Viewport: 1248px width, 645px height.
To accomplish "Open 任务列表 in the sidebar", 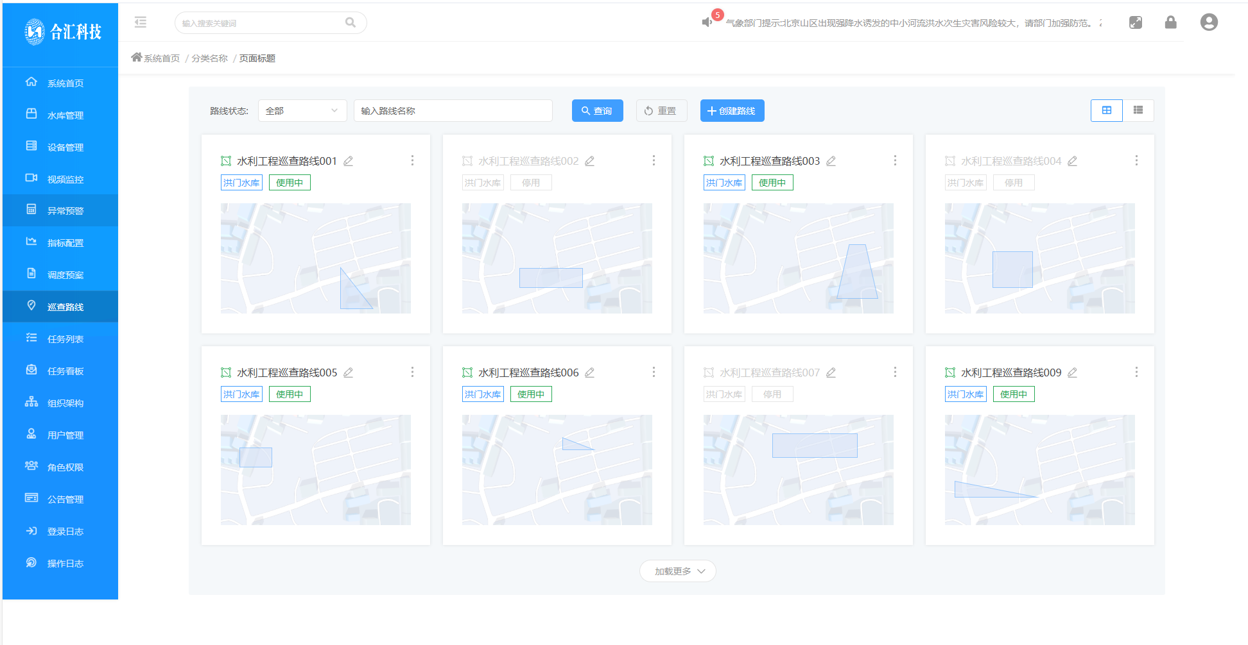I will 65,339.
